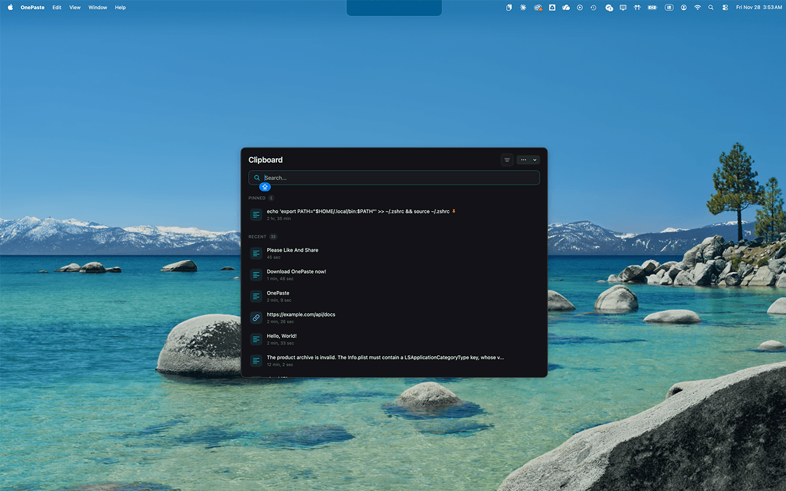
Task: Click the blue paste badge under the search field
Action: pyautogui.click(x=265, y=187)
